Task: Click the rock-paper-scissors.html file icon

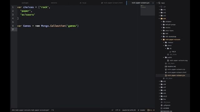Action: [166, 72]
